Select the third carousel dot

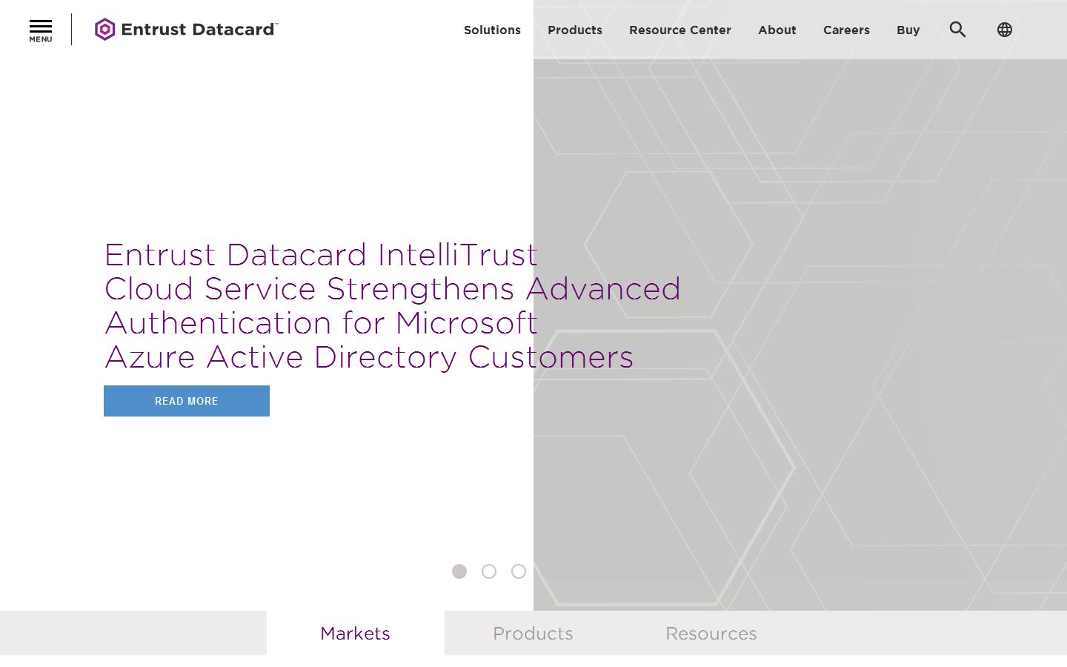pyautogui.click(x=518, y=571)
